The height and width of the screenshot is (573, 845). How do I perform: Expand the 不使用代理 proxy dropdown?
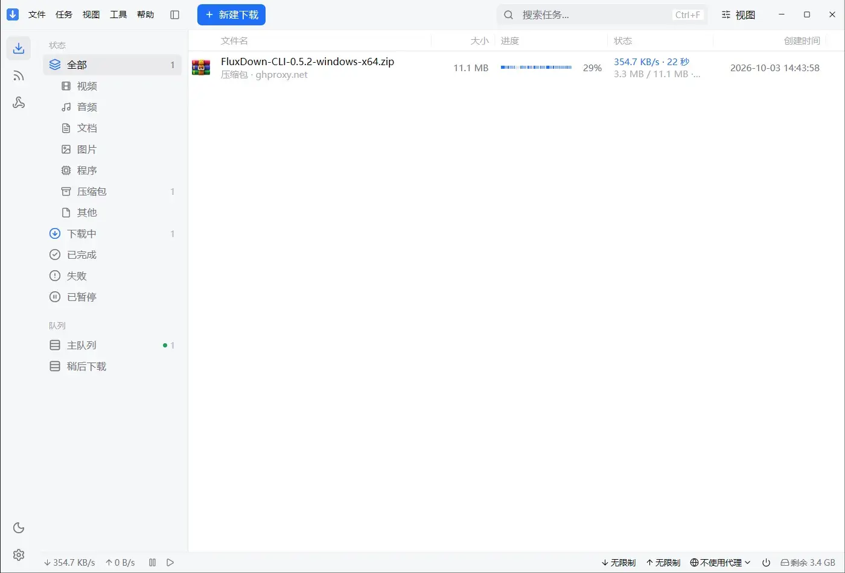tap(721, 562)
